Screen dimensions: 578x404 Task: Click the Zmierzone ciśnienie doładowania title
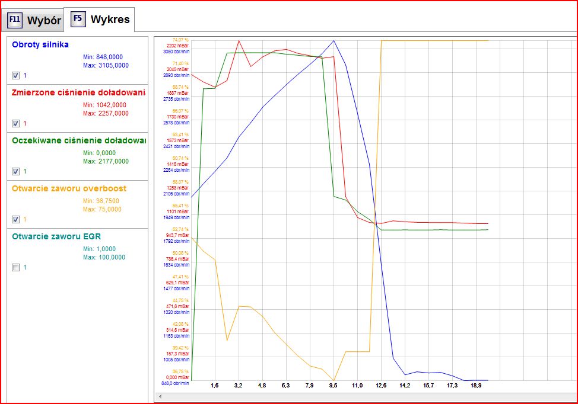point(78,92)
